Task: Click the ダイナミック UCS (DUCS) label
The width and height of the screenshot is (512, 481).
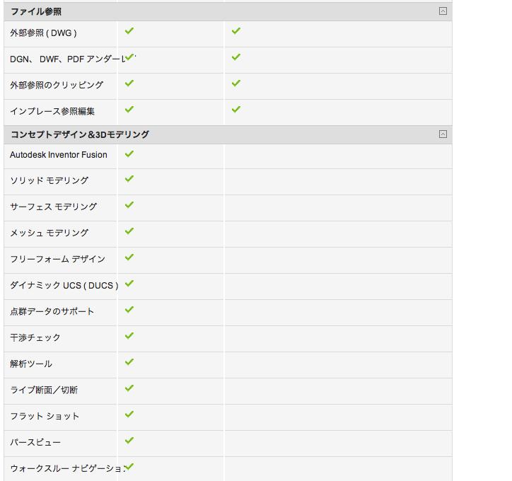Action: pyautogui.click(x=64, y=285)
